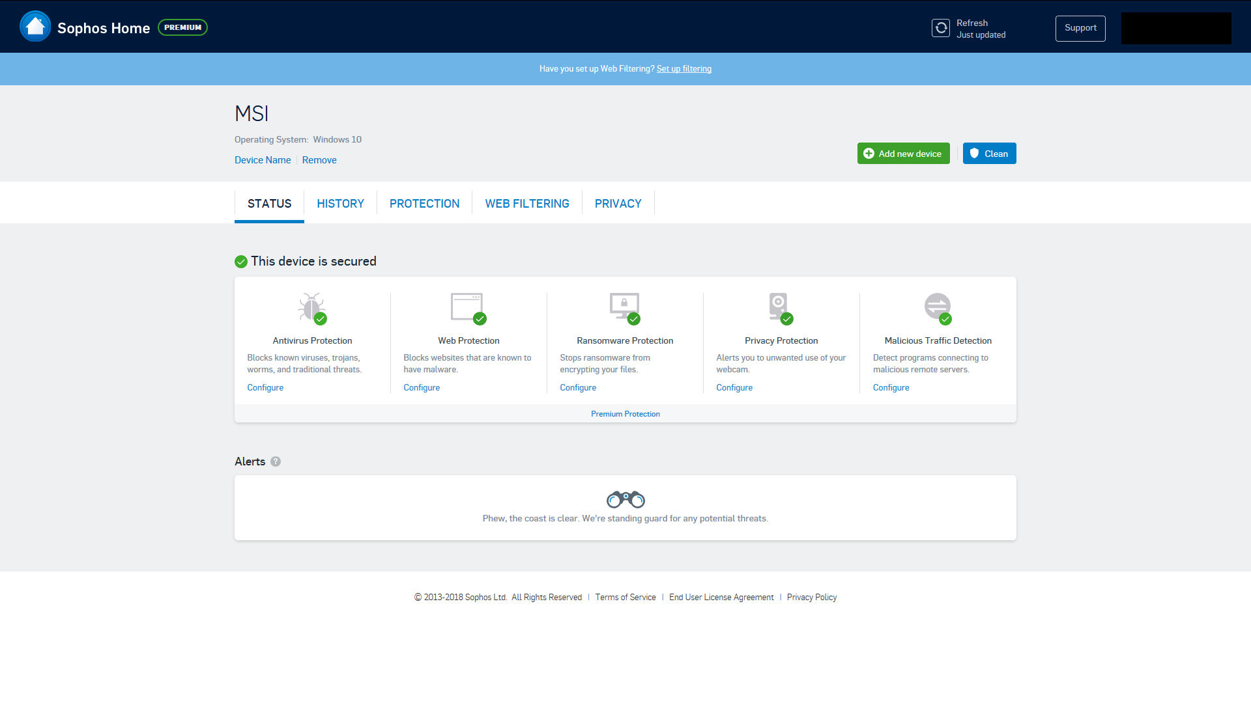This screenshot has height=703, width=1251.
Task: Configure Privacy Protection
Action: 734,387
